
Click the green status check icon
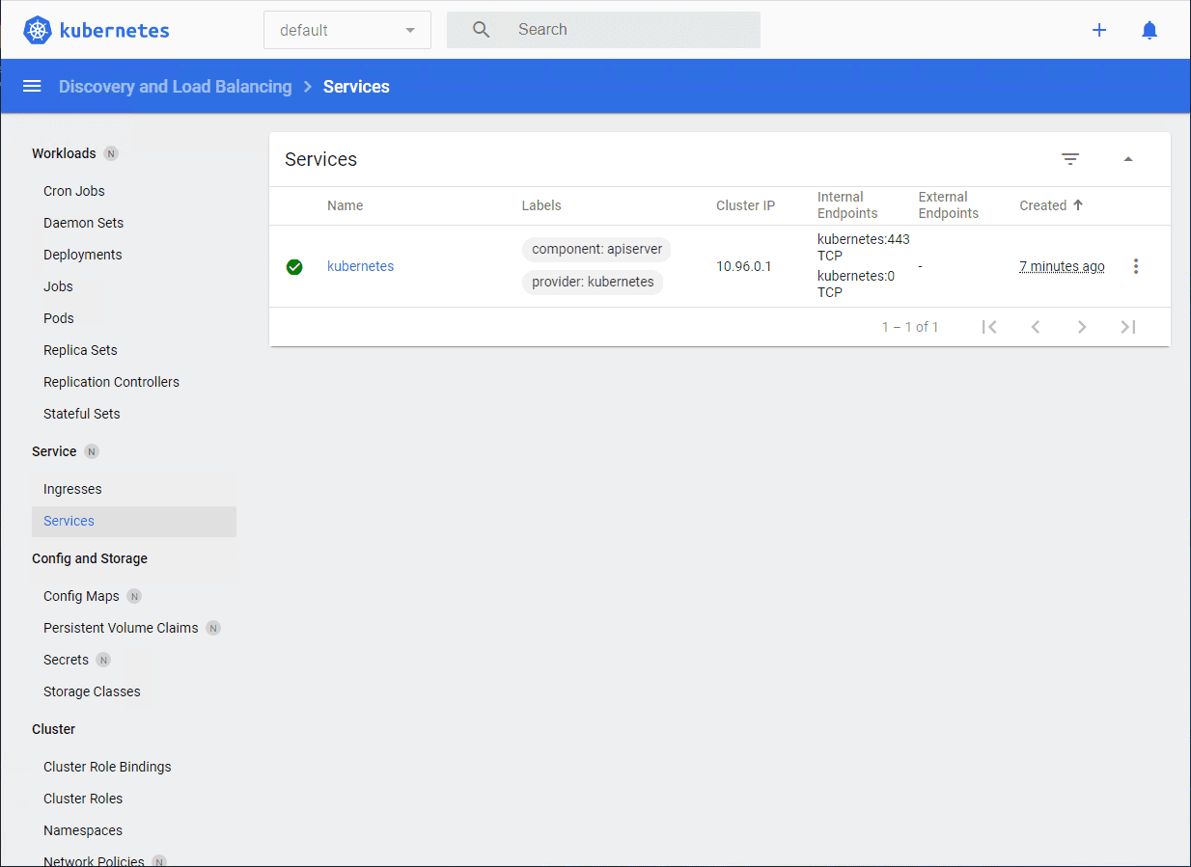[294, 267]
